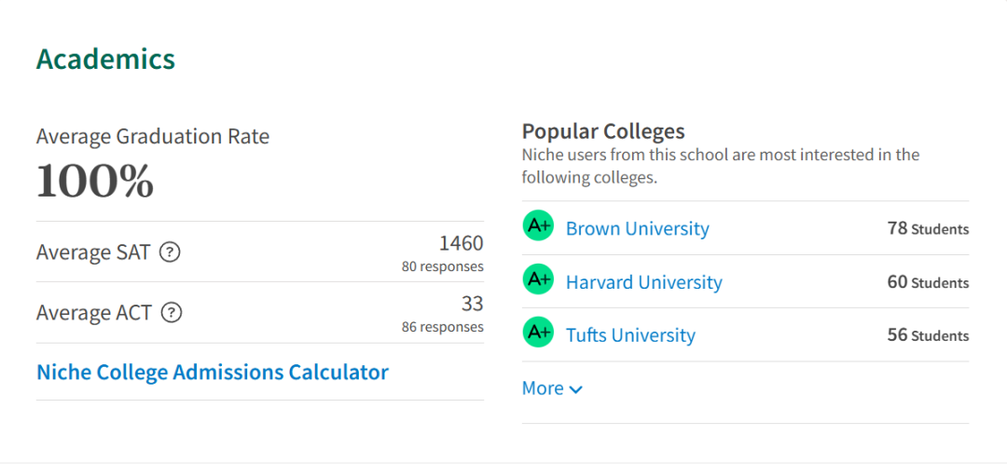Click Tufts University's A+ grade badge
Screen dimensions: 1007x476
pyautogui.click(x=538, y=333)
